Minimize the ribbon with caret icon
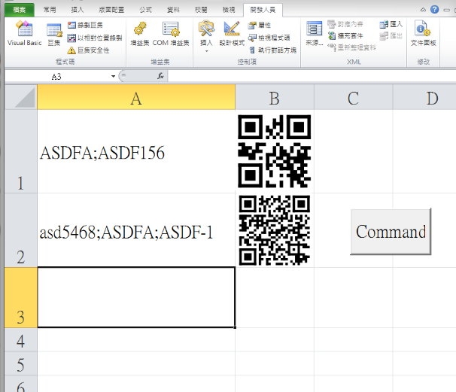The image size is (456, 392). [423, 10]
